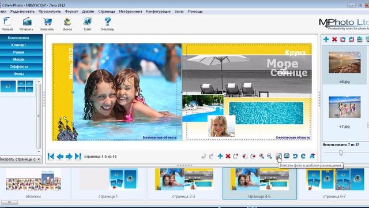Screen dimensions: 369x208
Task: Rotate counterclockwise with the blue arrow icon
Action: coord(295,156)
